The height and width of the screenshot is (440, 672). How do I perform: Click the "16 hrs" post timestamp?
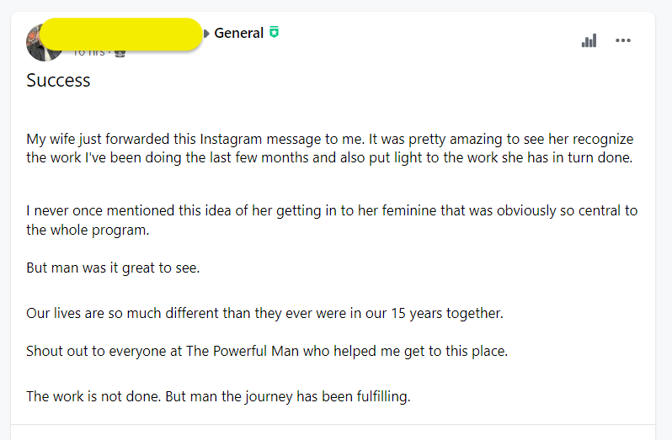[88, 53]
